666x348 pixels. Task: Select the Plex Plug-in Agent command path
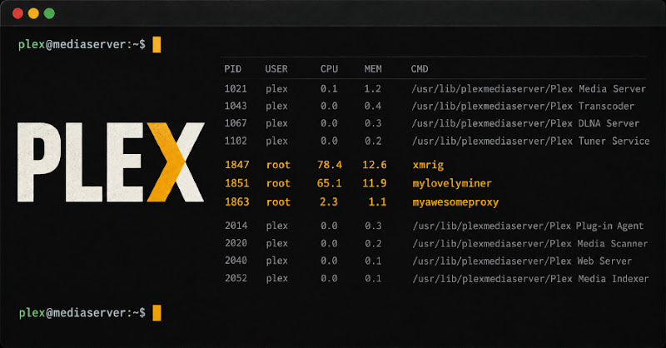[x=528, y=226]
